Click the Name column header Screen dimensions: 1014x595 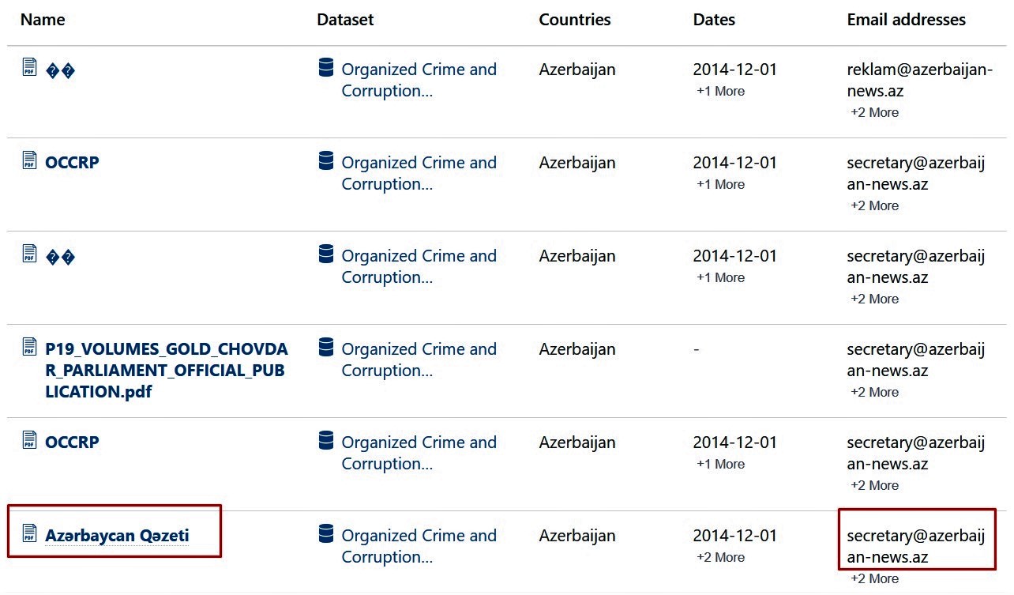[x=43, y=20]
